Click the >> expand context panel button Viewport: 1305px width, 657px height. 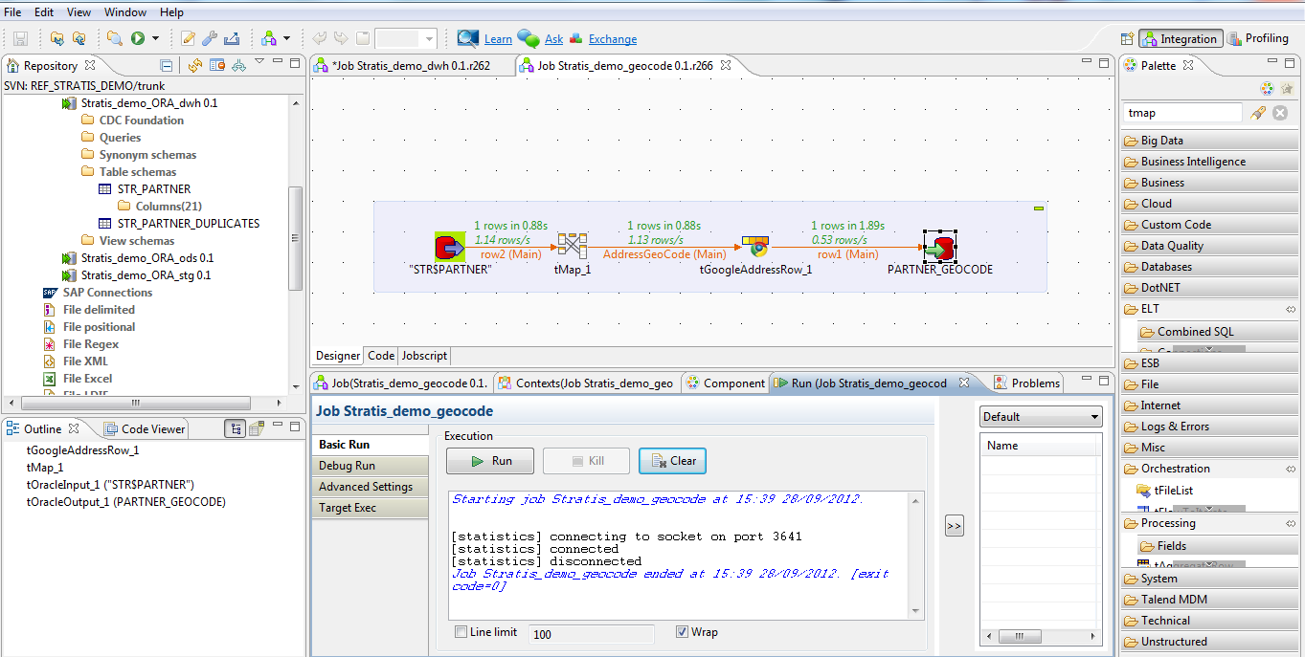click(x=954, y=526)
